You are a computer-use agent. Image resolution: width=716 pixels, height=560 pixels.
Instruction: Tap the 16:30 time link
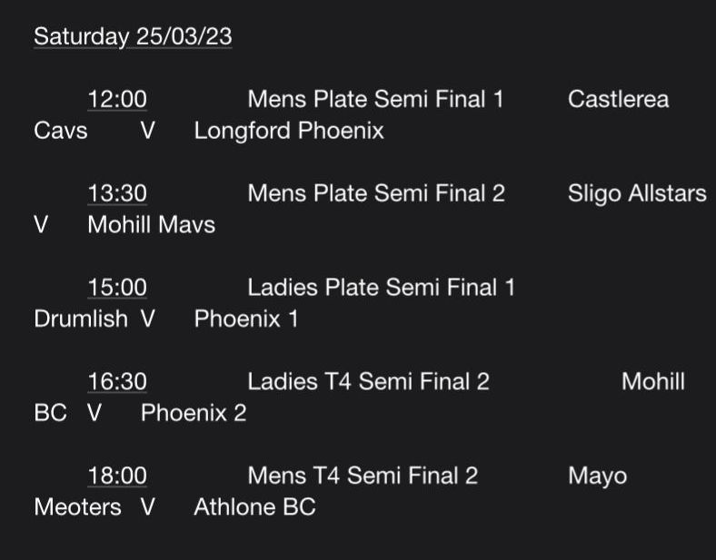117,381
